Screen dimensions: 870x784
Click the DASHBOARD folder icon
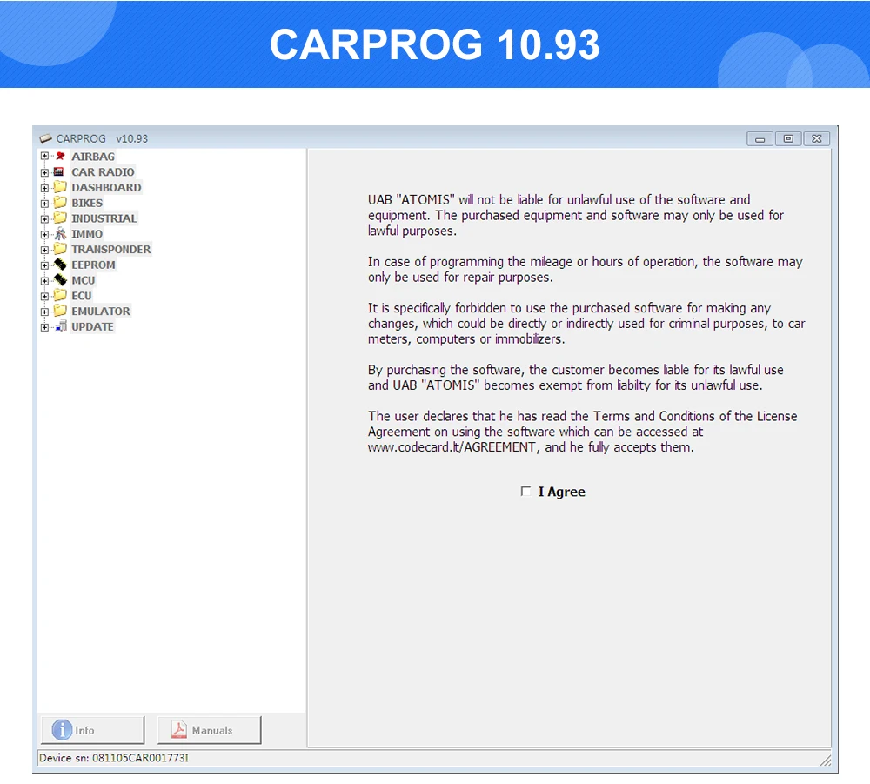coord(61,187)
